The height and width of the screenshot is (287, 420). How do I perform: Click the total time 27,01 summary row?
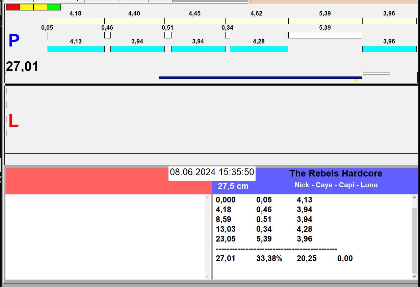click(284, 258)
